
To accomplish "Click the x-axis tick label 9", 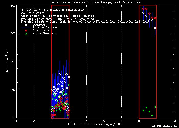I will 156,121.
